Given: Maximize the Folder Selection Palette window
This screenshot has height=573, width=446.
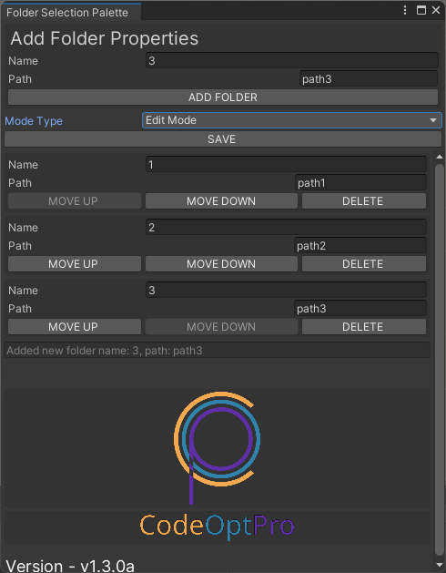Looking at the screenshot, I should (421, 10).
